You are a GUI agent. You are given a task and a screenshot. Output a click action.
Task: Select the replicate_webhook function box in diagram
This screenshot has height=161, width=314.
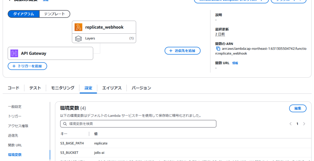click(x=104, y=27)
